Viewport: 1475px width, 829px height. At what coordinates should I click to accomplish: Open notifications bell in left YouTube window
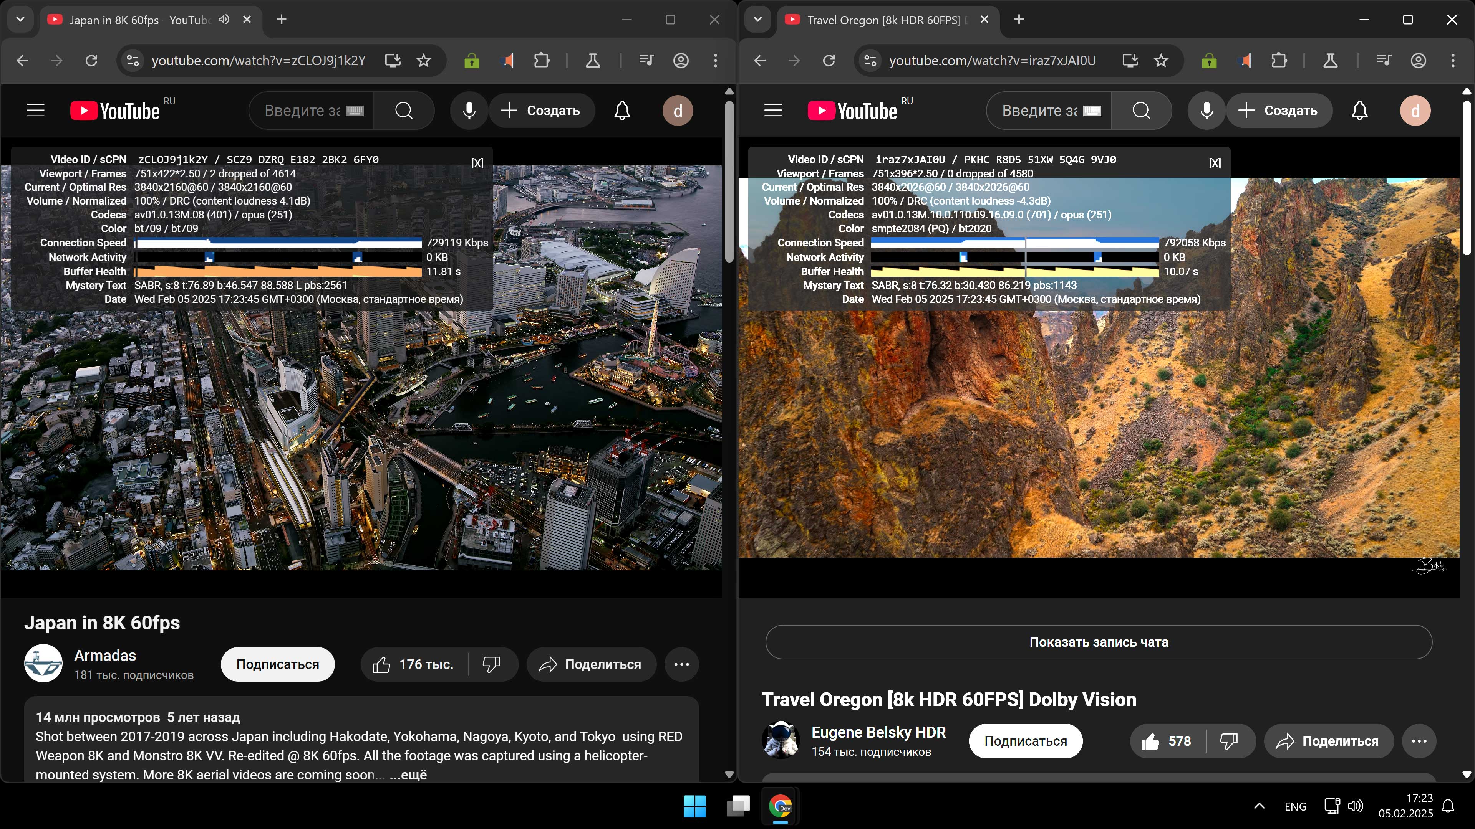[622, 111]
